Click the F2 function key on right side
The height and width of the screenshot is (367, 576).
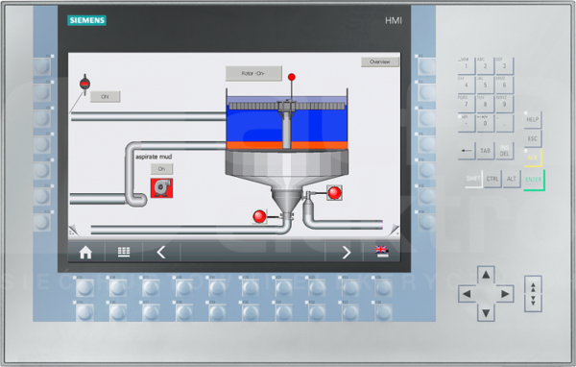[x=427, y=66]
